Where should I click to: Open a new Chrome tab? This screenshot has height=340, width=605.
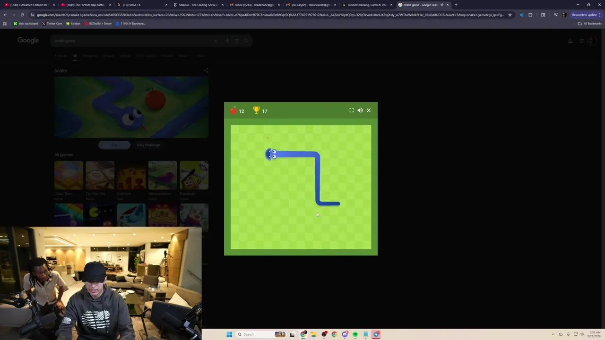[x=456, y=5]
